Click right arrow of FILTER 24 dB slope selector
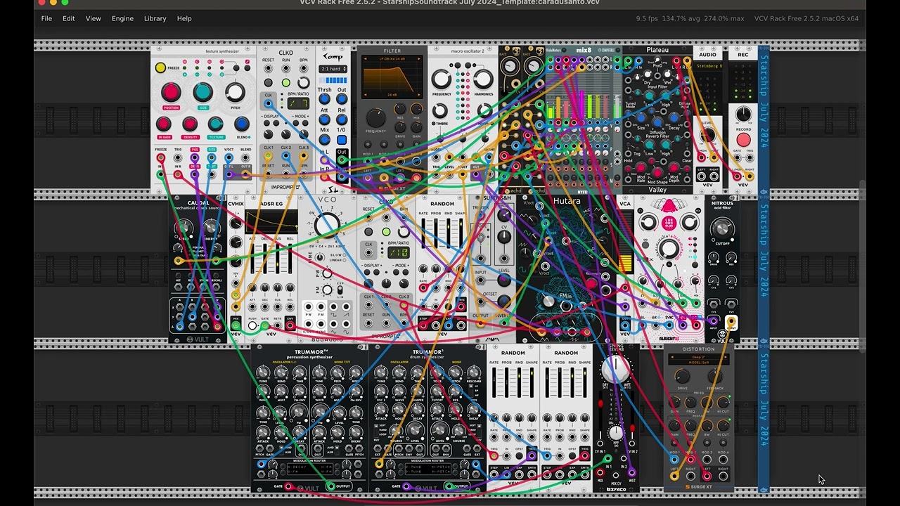Screen dimensions: 900x506 (420, 94)
